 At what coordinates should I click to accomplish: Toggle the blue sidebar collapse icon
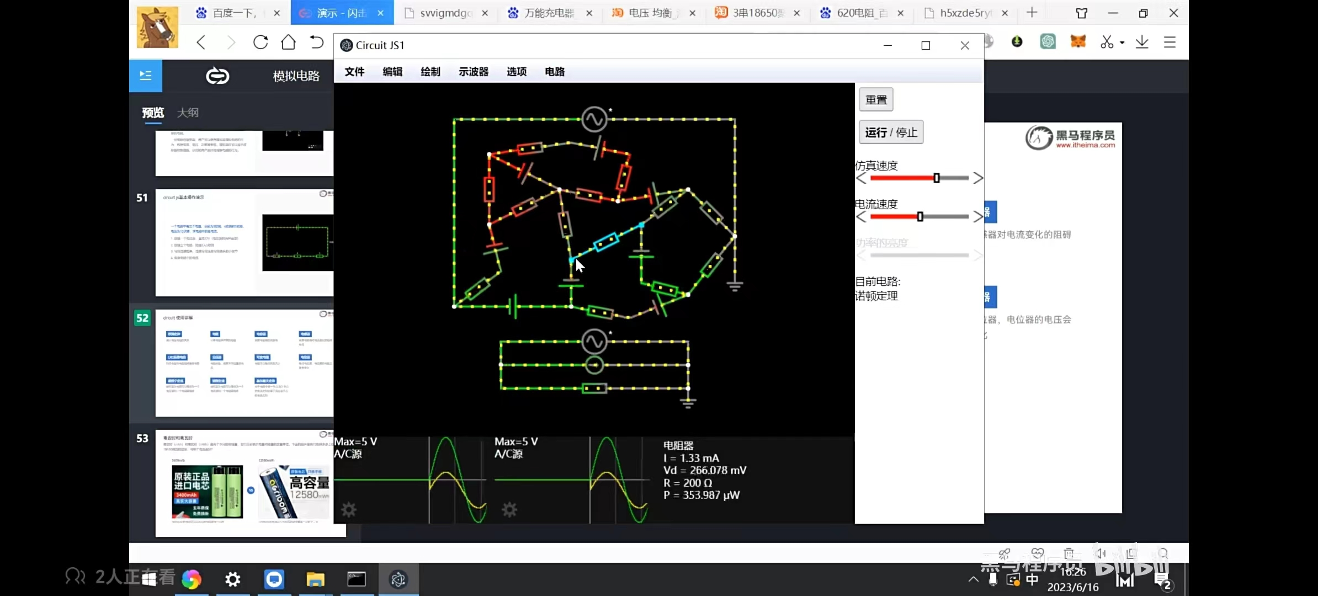(146, 76)
